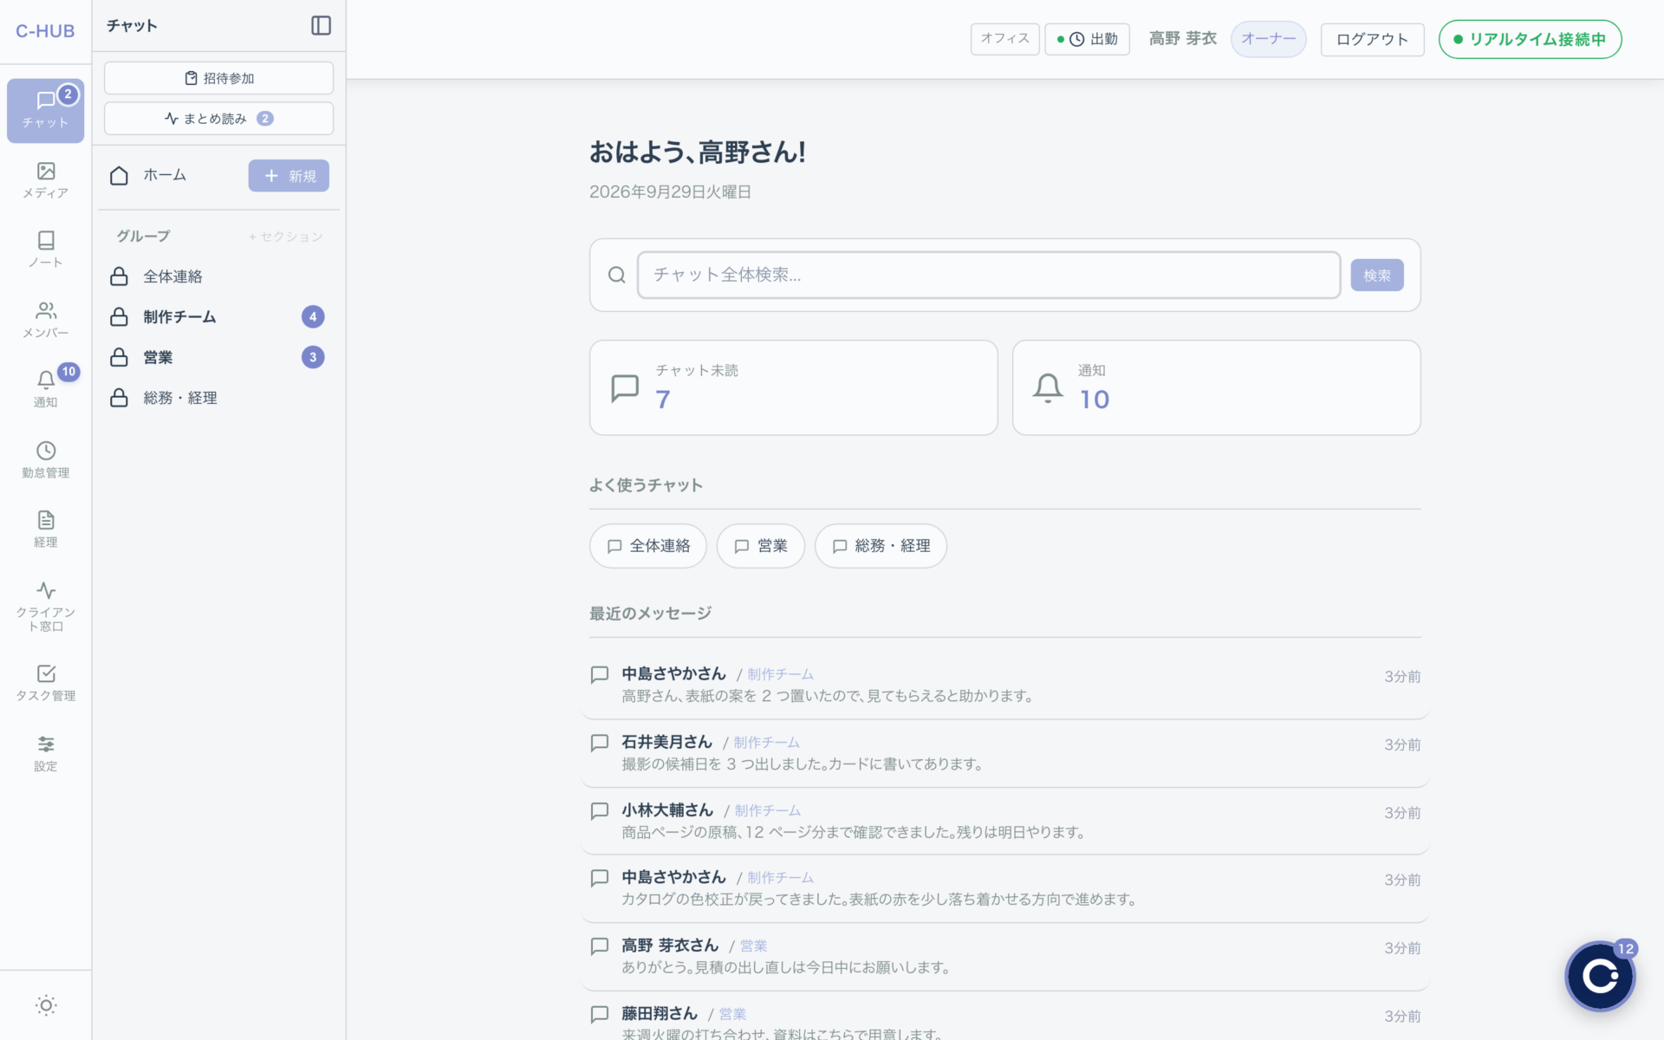
Task: Open the チャット未読 card showing 7
Action: [x=793, y=387]
